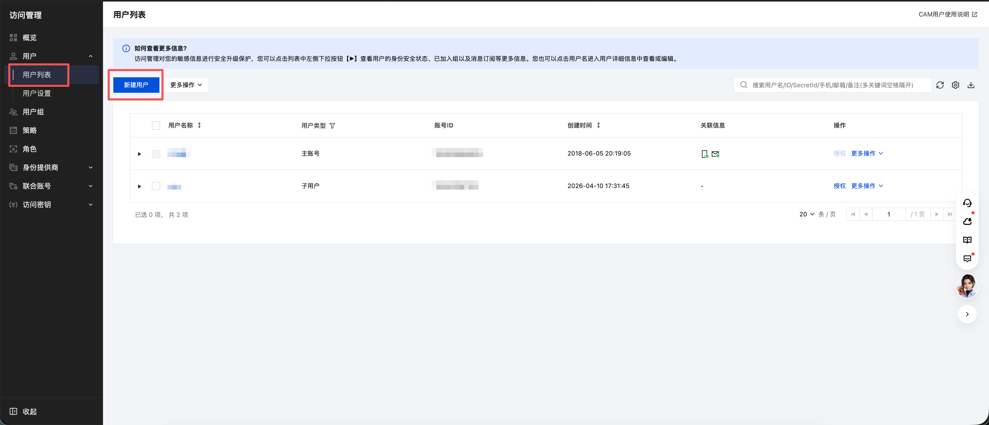
Task: Click the 概览 grid icon
Action: click(x=13, y=38)
